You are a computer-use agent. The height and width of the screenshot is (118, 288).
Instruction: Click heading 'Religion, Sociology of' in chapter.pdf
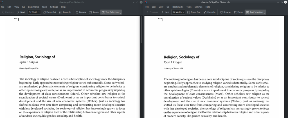(37, 57)
